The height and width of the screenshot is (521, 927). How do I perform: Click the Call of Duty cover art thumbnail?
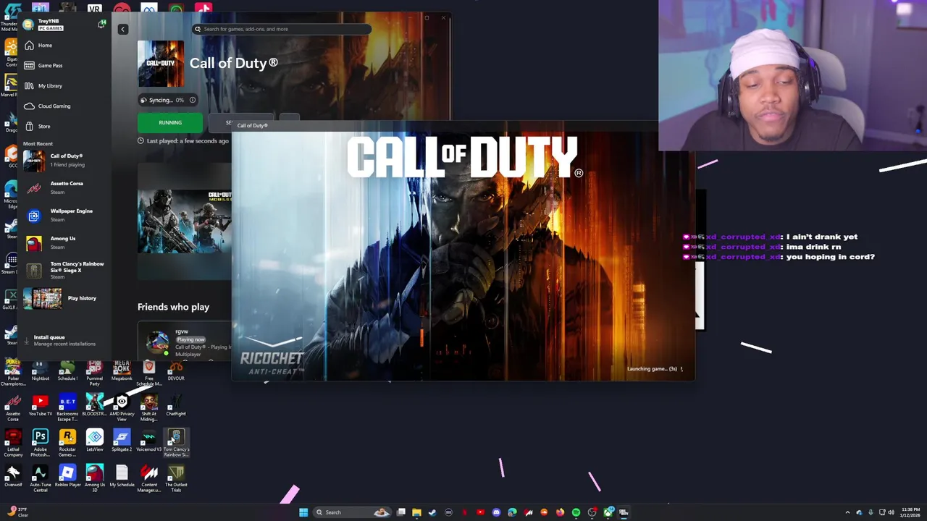tap(161, 64)
